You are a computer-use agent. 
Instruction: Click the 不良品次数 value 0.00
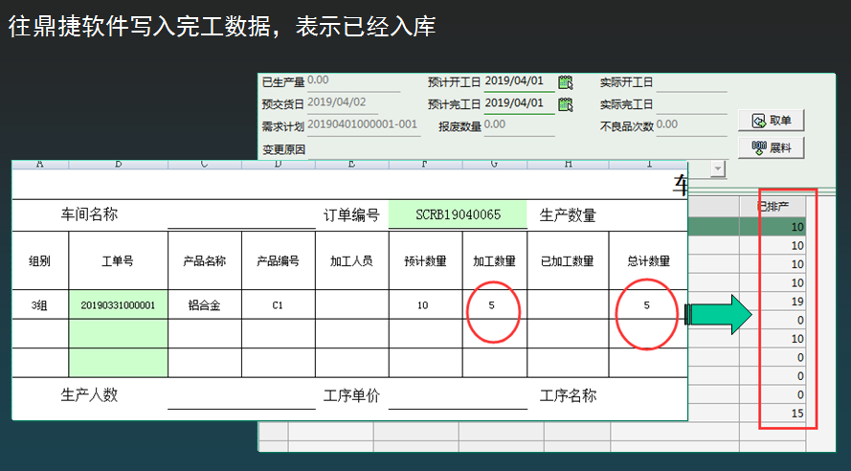click(x=667, y=124)
